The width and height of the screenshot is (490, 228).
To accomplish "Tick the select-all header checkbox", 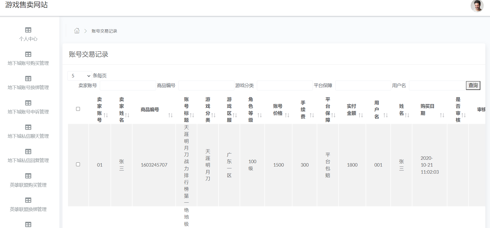I will 78,109.
